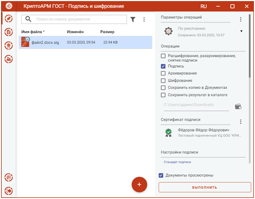Open the Sign and Encrypt sidebar section

pyautogui.click(x=9, y=19)
